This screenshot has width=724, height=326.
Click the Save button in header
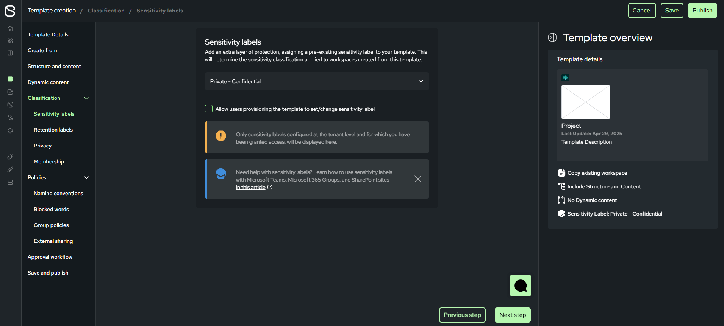click(x=672, y=11)
